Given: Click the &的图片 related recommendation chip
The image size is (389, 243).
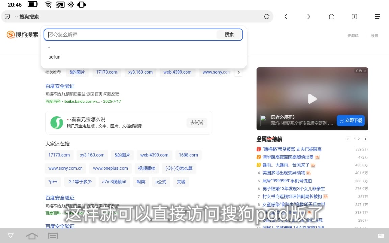Looking at the screenshot, I should click(77, 72).
